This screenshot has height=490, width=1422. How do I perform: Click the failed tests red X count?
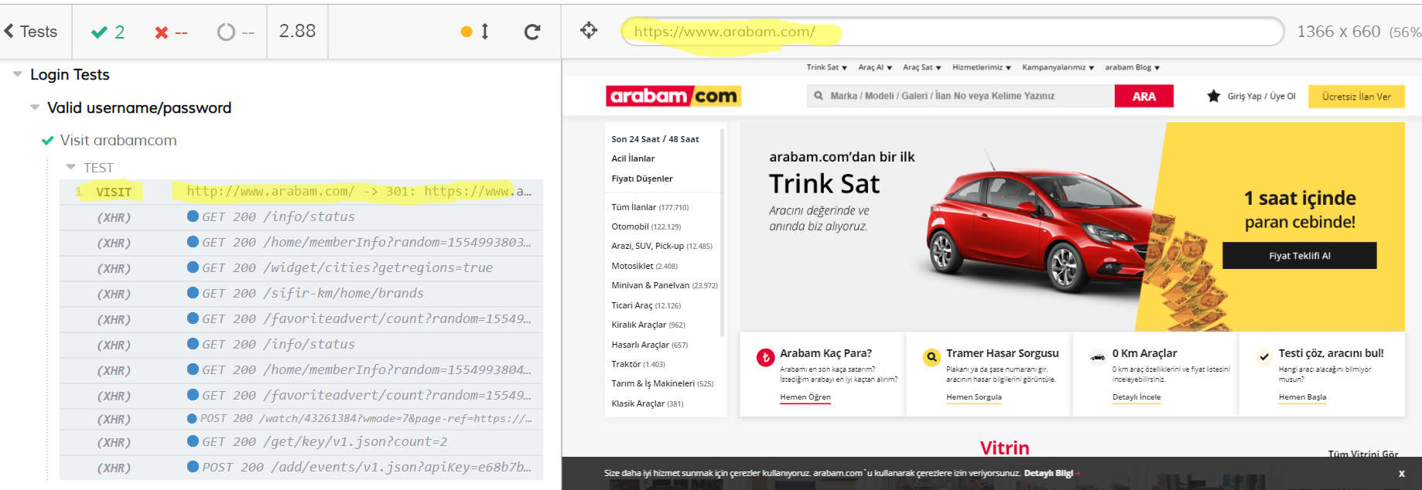171,32
